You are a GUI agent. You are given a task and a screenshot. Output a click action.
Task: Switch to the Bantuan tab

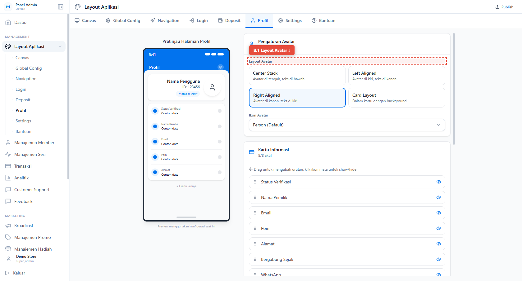tap(323, 20)
